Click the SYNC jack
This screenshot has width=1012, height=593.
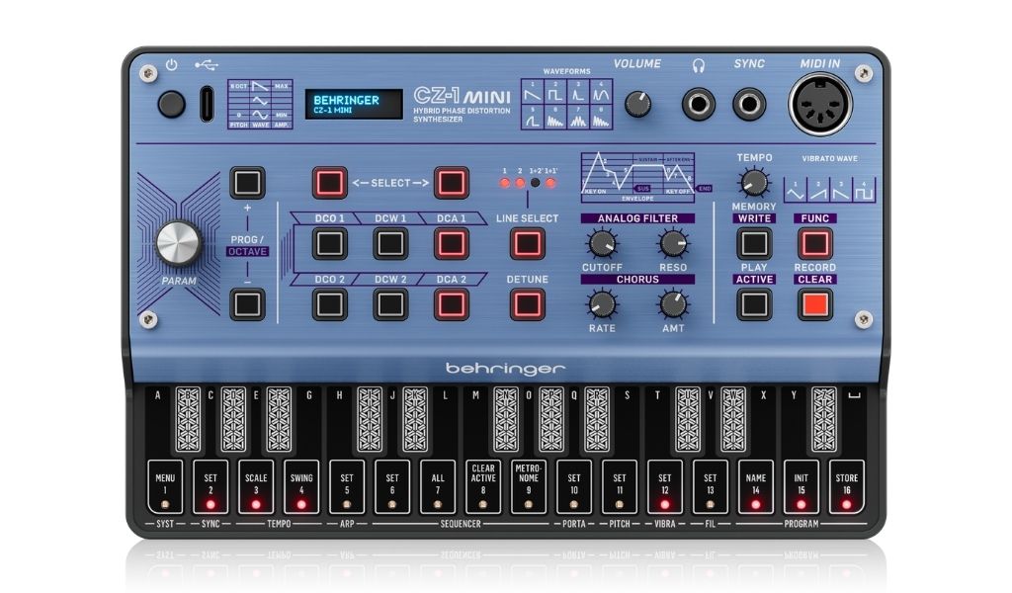tap(749, 104)
